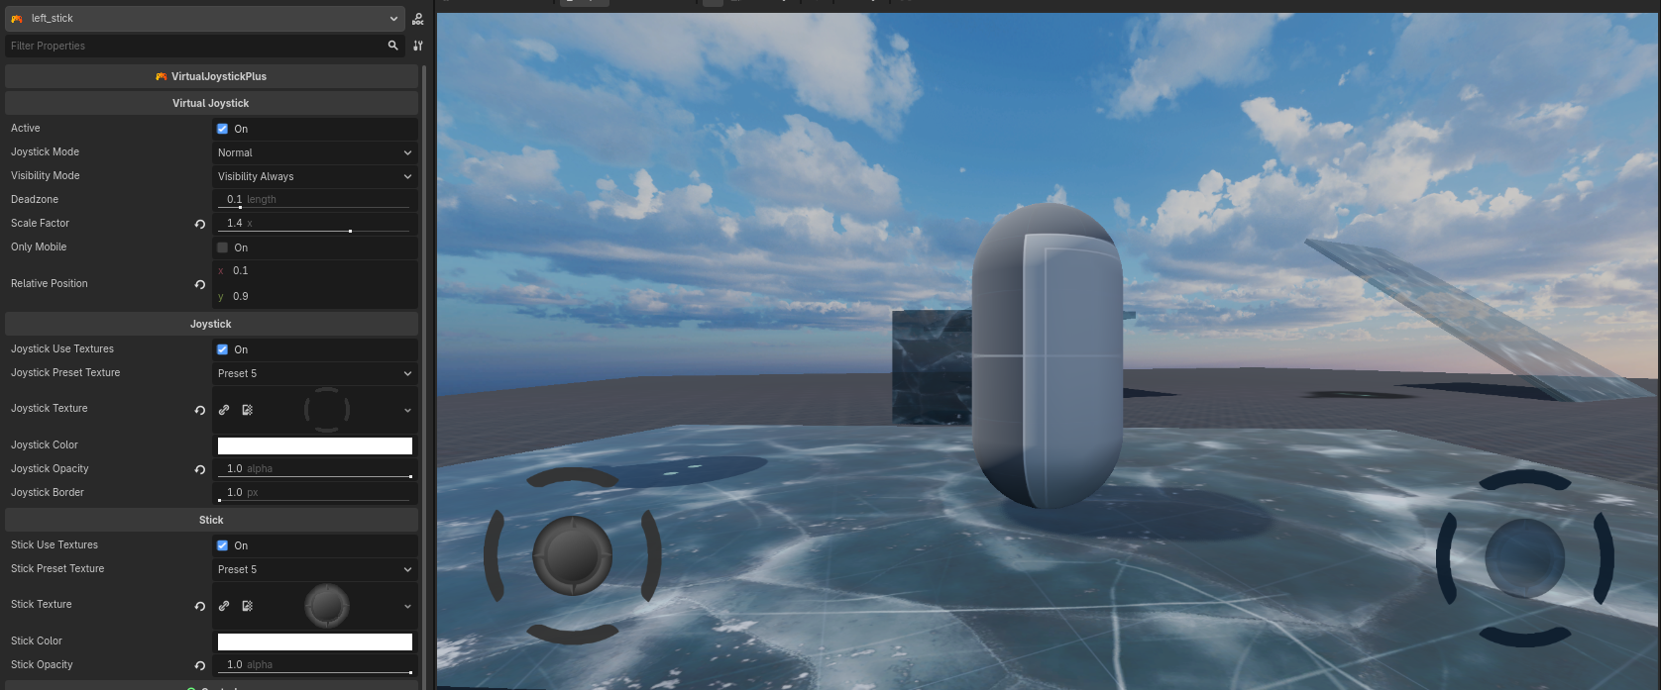Click Relative Position y value field
Viewport: 1661px width, 690px height.
(315, 296)
